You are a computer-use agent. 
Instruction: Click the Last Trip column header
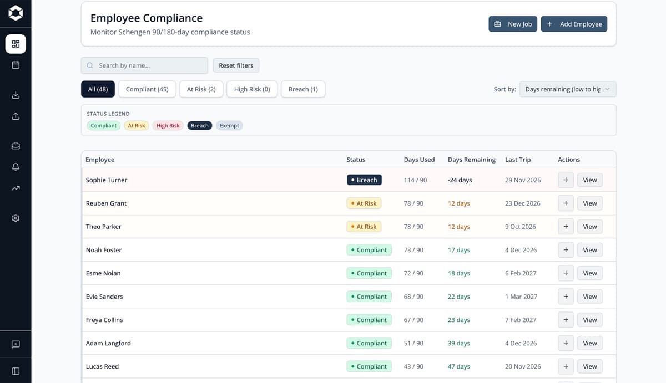point(518,160)
